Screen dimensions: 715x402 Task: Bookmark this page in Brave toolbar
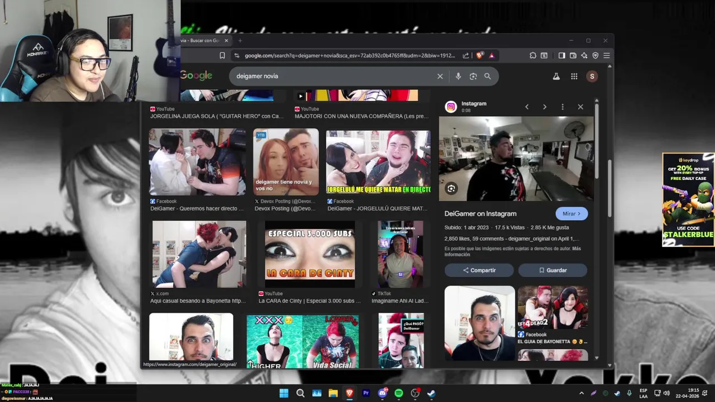tap(222, 55)
